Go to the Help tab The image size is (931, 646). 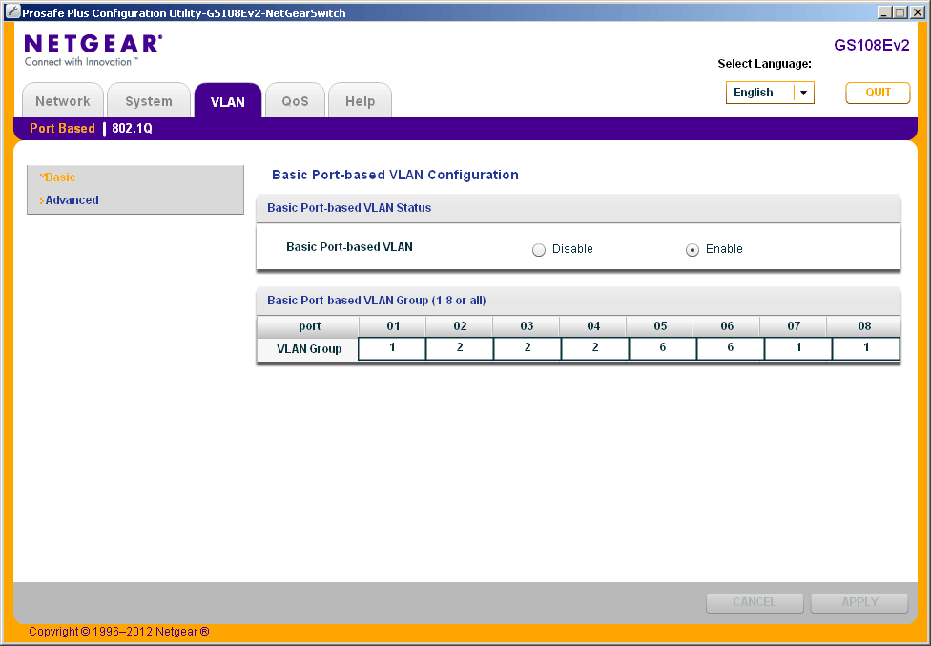click(360, 100)
